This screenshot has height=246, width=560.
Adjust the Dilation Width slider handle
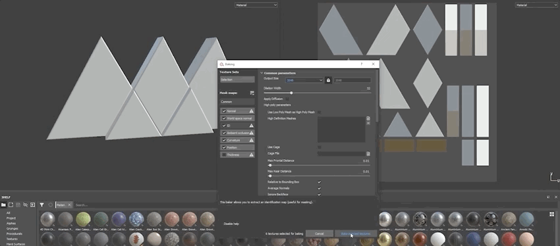point(291,93)
